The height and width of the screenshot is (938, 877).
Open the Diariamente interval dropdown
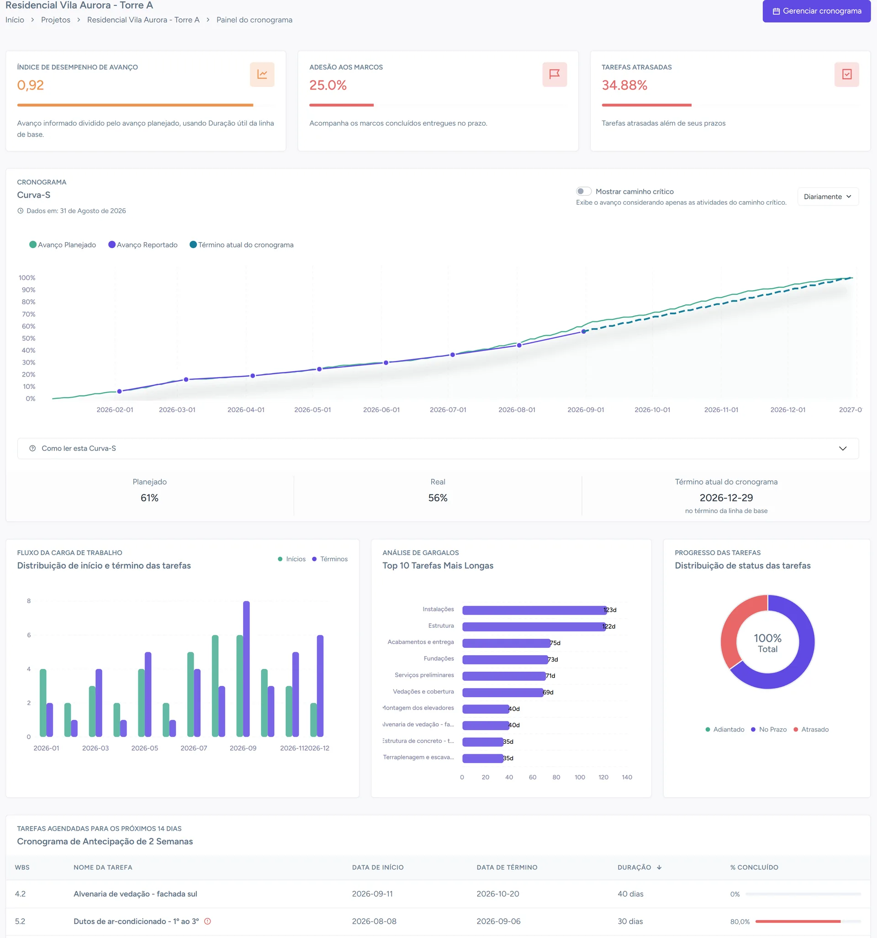pyautogui.click(x=828, y=197)
